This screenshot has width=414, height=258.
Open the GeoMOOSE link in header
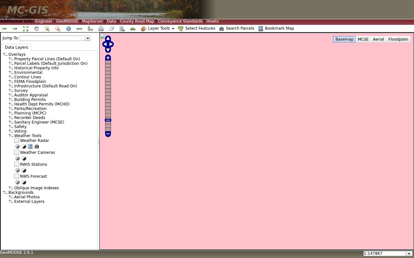(x=67, y=21)
